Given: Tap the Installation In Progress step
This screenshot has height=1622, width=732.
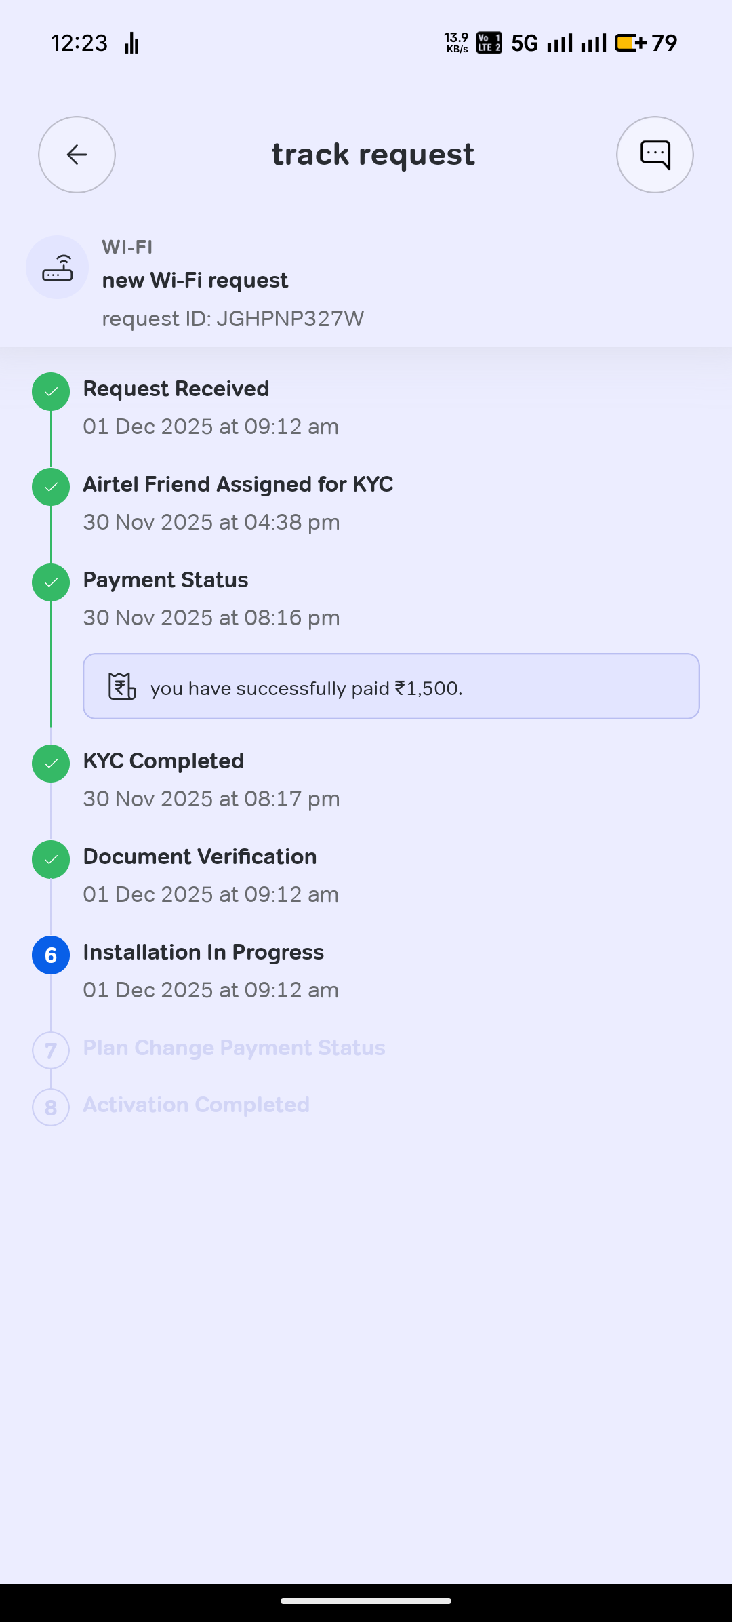Looking at the screenshot, I should tap(203, 953).
